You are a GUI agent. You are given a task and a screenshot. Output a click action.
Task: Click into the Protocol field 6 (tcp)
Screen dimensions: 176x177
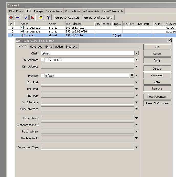[87, 75]
